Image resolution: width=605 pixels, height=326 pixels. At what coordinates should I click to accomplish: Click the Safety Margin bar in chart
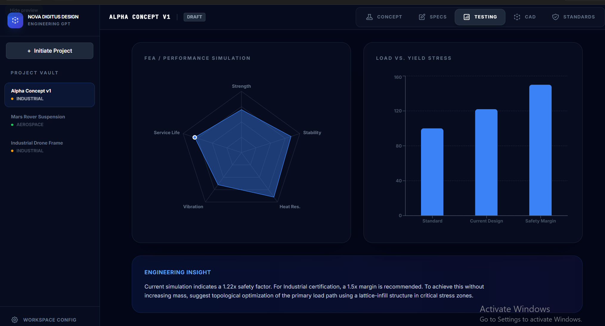540,150
